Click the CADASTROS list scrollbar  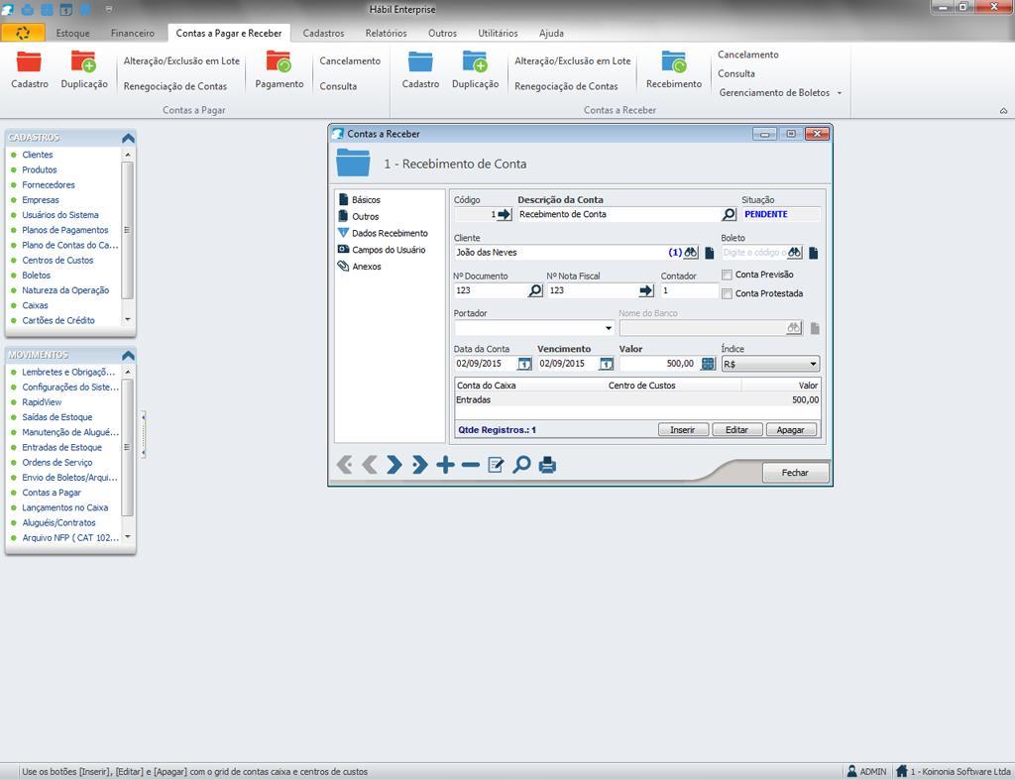(x=128, y=231)
